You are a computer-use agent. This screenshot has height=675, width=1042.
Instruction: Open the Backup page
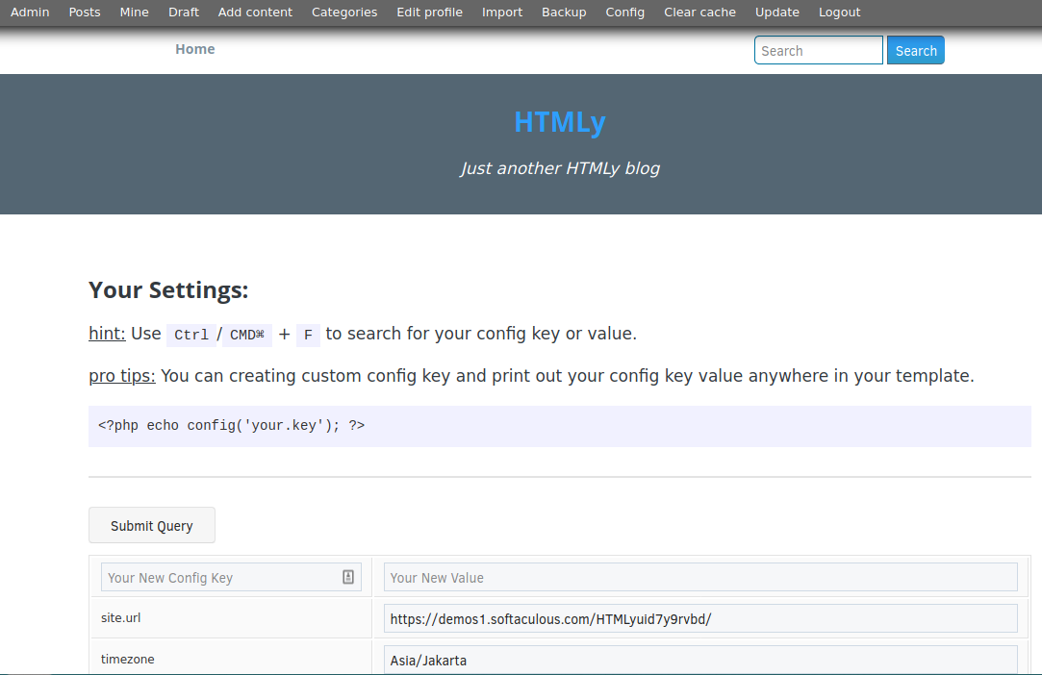pyautogui.click(x=564, y=12)
